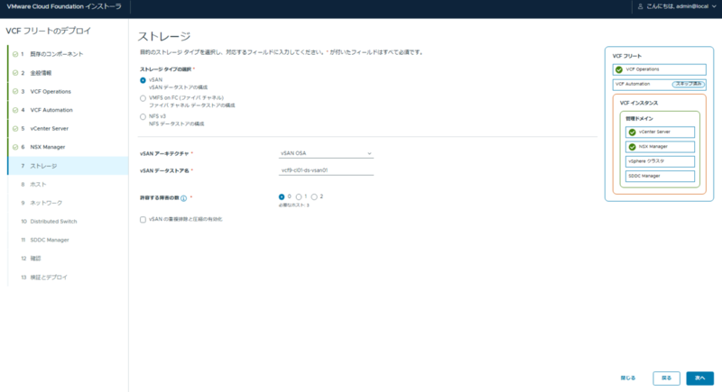Click the vSAN datastore name field
Screen dimensions: 722x392
coord(326,170)
